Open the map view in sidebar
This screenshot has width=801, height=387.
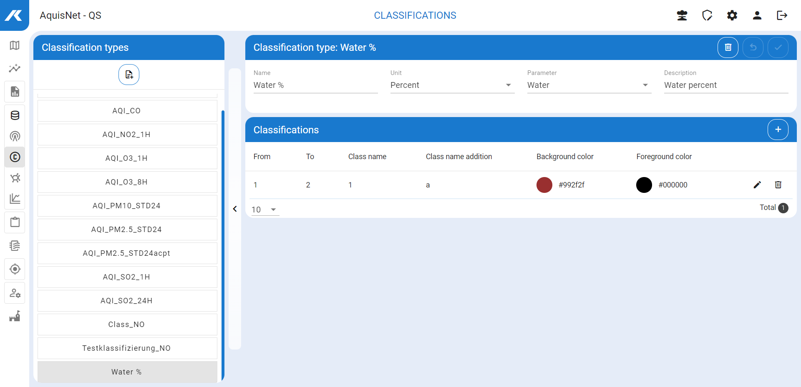click(x=15, y=45)
